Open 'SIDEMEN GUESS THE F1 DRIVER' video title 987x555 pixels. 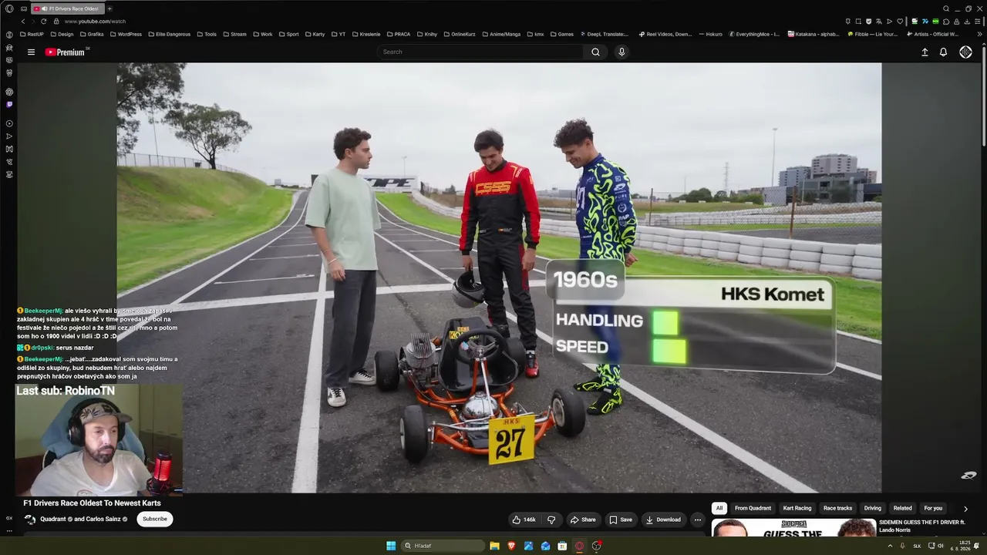click(x=922, y=526)
